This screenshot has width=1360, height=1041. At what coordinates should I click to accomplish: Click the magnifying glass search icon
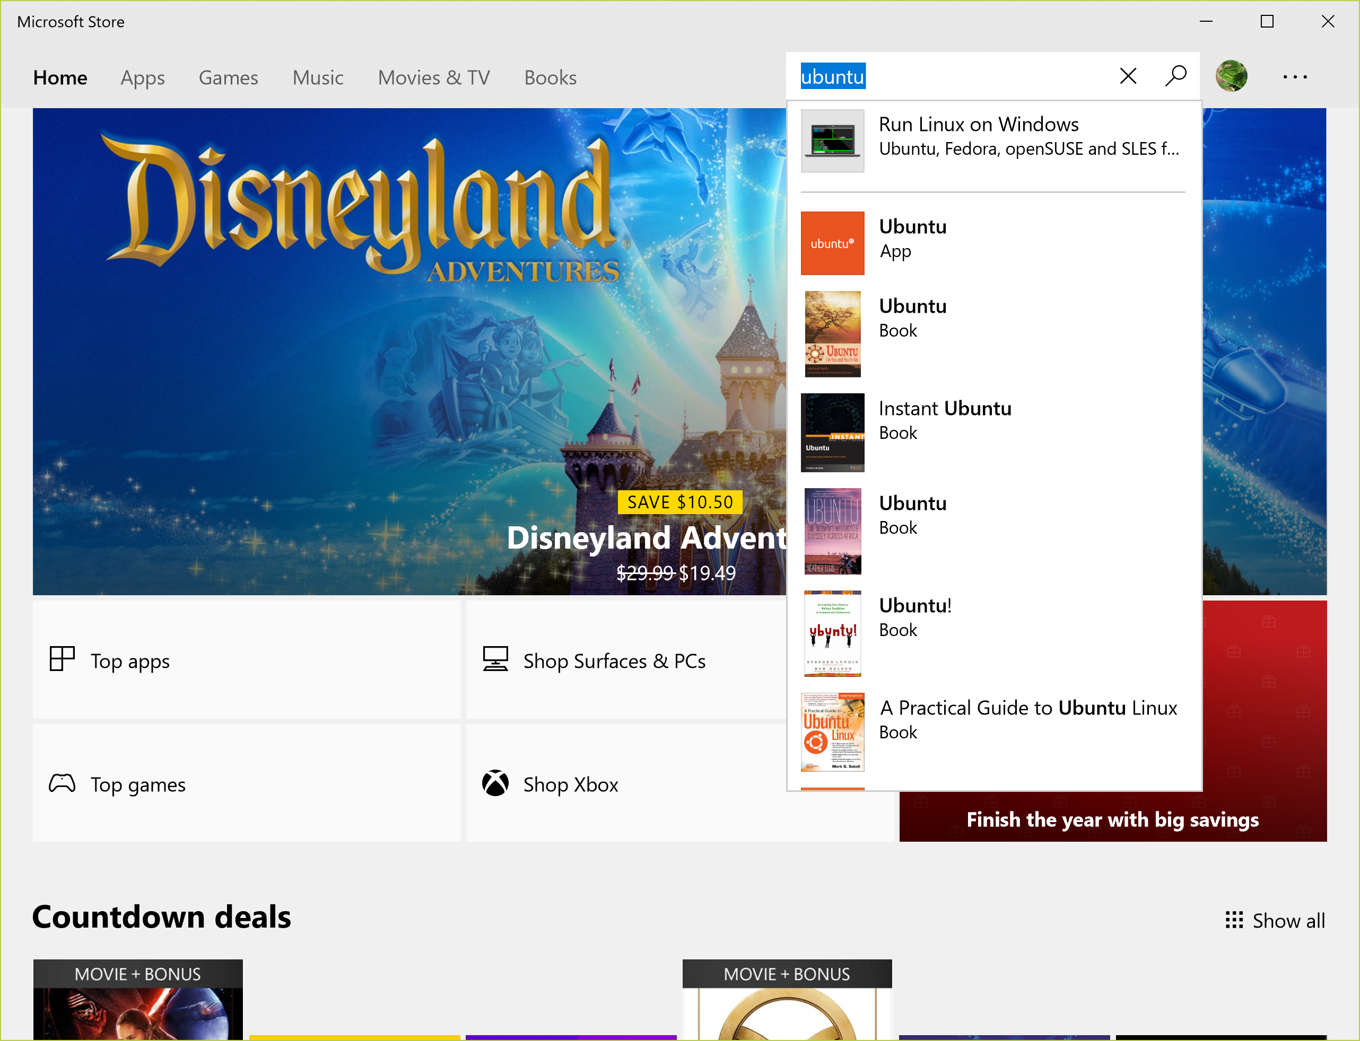(1176, 76)
